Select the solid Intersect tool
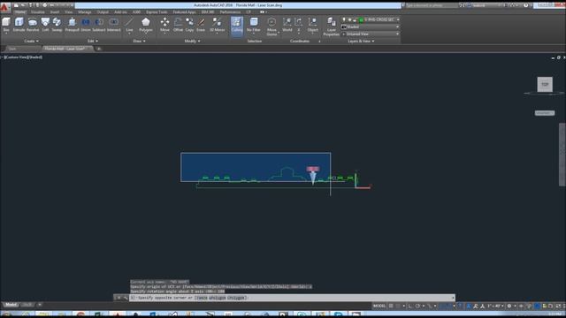Image resolution: width=566 pixels, height=318 pixels. [x=113, y=25]
